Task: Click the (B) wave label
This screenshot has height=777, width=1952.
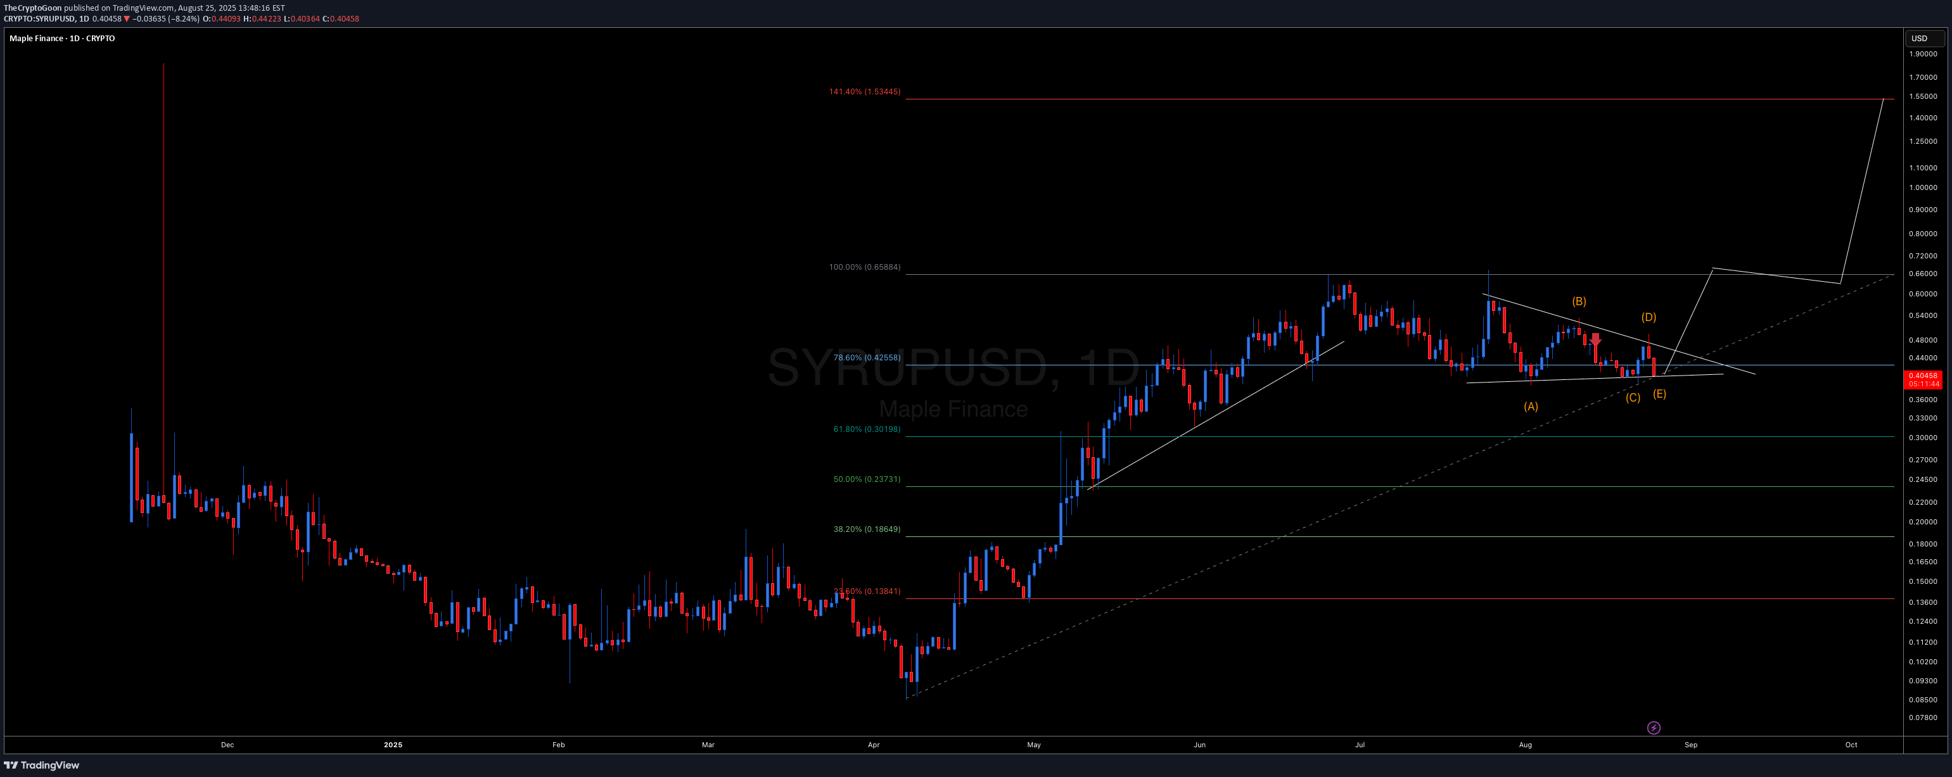Action: (1578, 301)
